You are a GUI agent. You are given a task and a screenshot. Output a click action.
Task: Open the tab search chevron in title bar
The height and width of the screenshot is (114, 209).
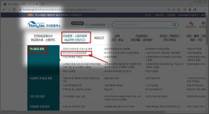(x=190, y=4)
